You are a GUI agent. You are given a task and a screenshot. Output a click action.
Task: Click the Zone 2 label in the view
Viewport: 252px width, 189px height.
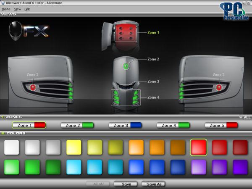pyautogui.click(x=153, y=59)
